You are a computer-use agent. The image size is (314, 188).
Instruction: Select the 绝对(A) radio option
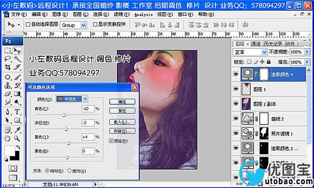click(69, 171)
